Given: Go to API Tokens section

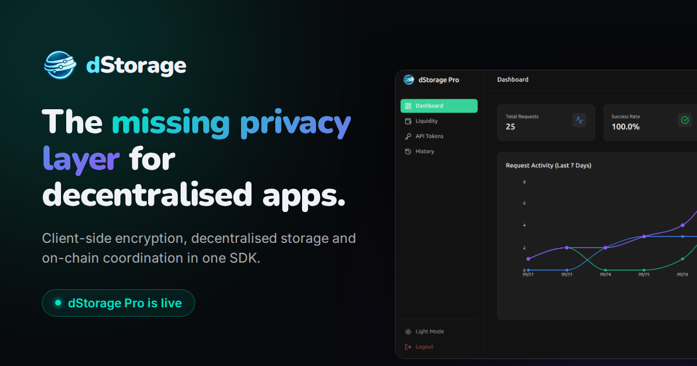Looking at the screenshot, I should (439, 136).
